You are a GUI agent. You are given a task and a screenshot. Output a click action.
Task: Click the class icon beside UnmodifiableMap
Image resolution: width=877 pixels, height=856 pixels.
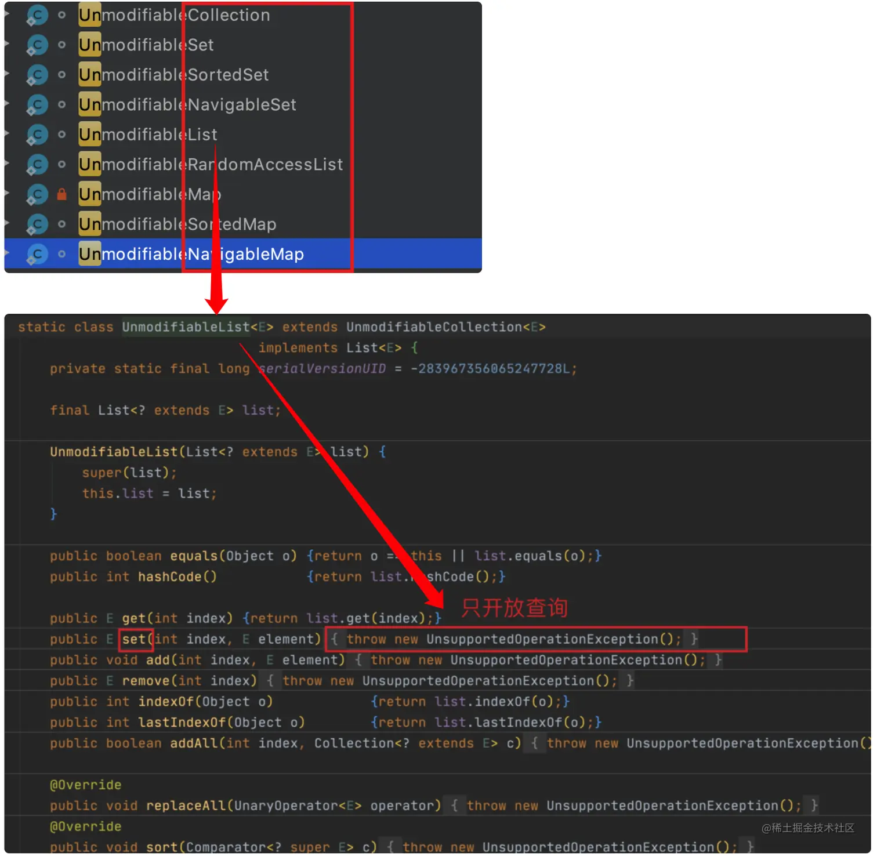(37, 194)
